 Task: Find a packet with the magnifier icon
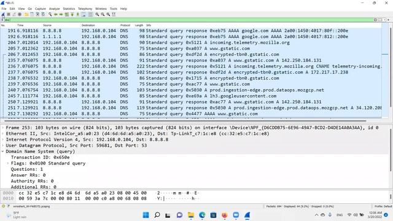pos(50,15)
